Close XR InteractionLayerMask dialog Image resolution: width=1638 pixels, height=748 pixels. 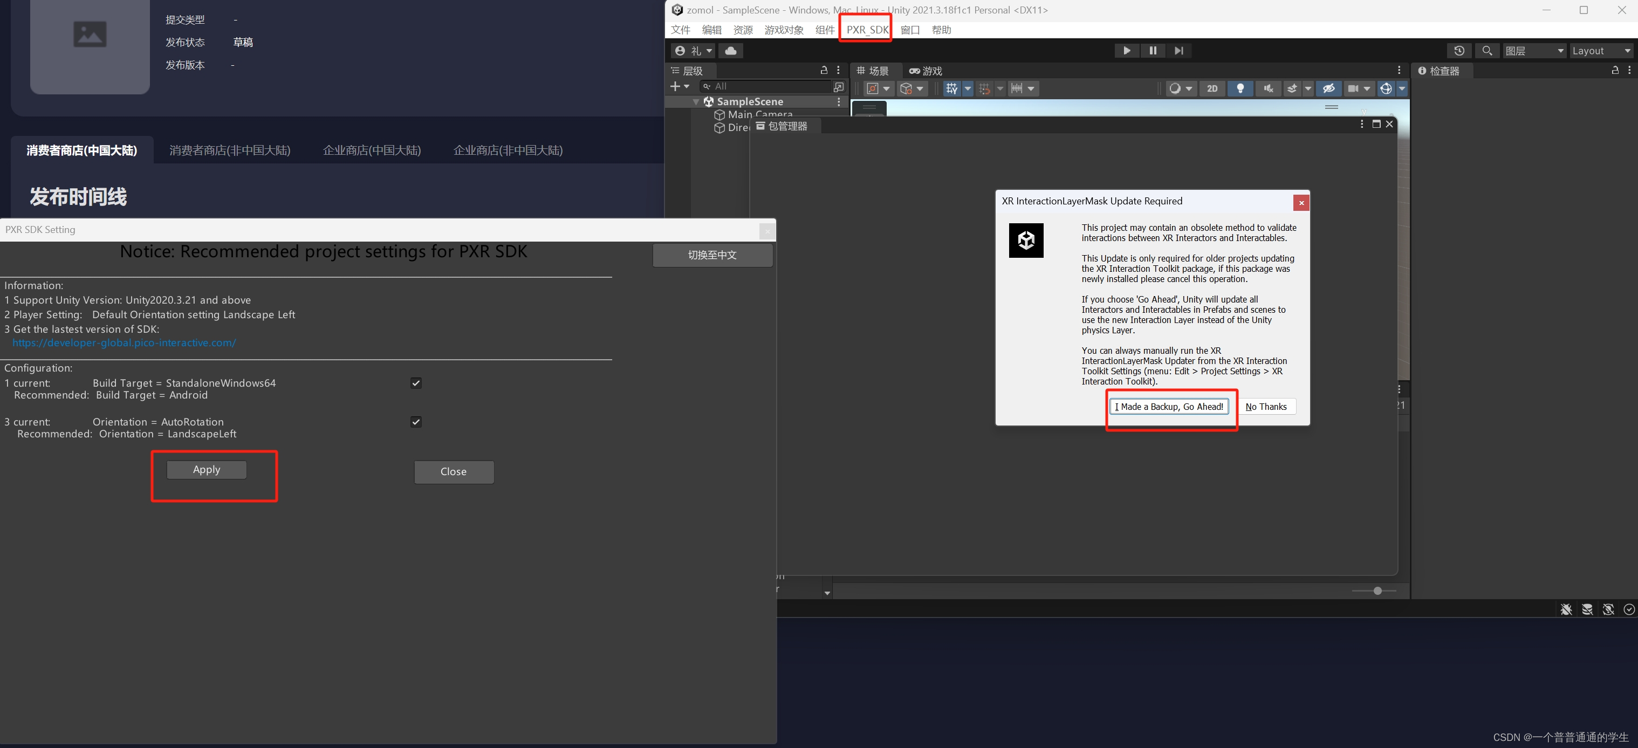pos(1301,203)
